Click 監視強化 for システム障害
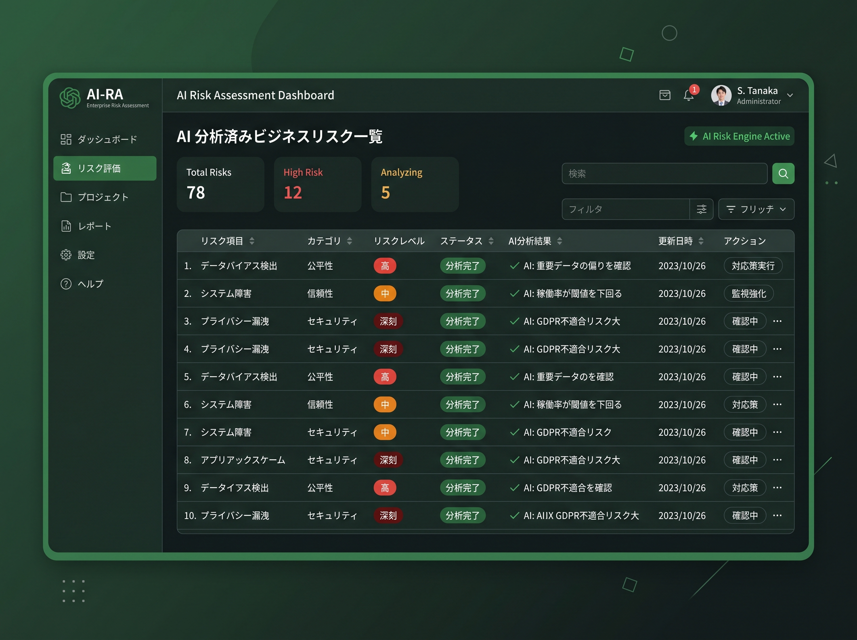The width and height of the screenshot is (857, 640). [748, 293]
